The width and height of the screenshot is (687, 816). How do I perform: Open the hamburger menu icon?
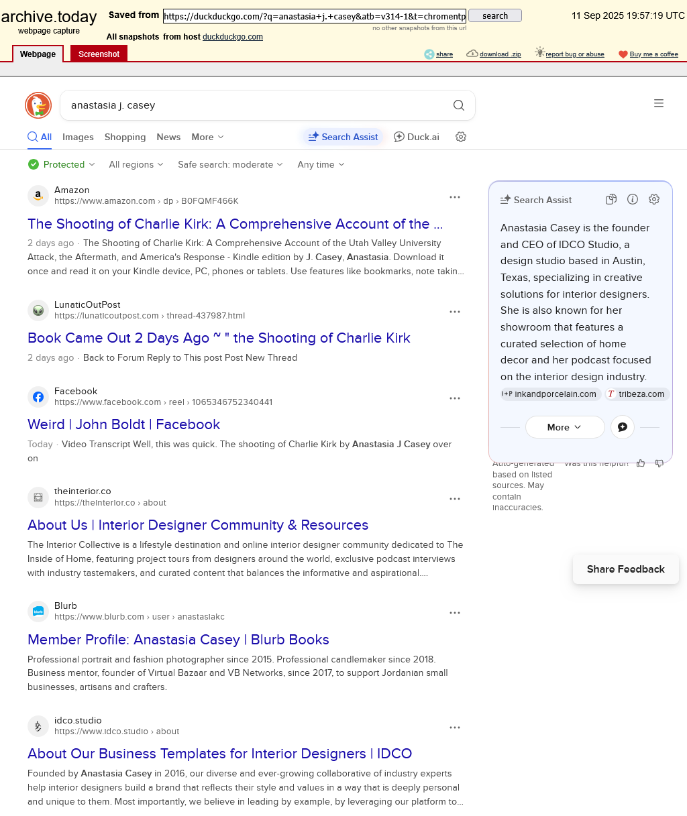tap(659, 103)
